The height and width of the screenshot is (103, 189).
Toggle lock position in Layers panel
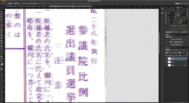174,56
